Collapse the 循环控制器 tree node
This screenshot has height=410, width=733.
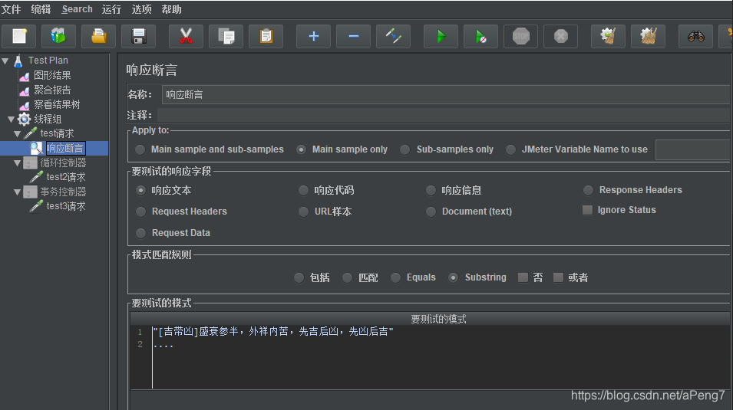click(18, 163)
